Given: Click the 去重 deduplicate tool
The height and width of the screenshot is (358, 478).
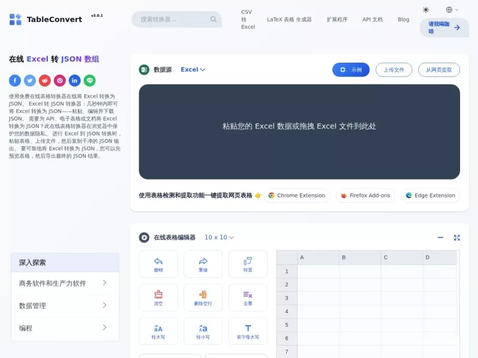Looking at the screenshot, I should 248,298.
